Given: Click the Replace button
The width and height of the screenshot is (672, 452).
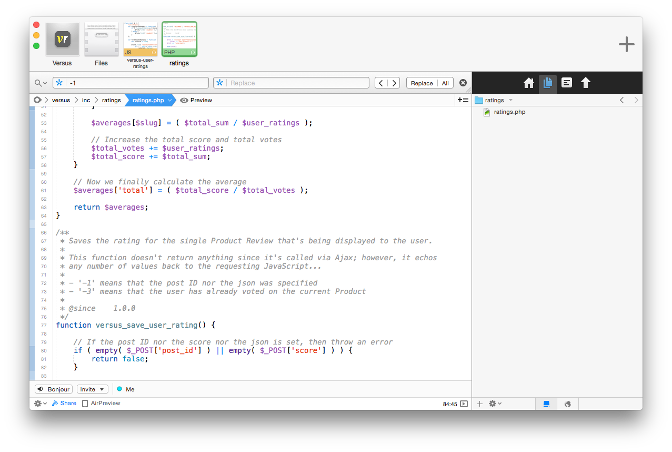Looking at the screenshot, I should pyautogui.click(x=422, y=83).
